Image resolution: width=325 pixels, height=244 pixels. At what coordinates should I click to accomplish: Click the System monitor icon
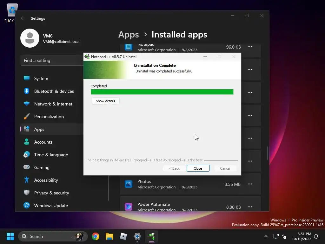pyautogui.click(x=27, y=78)
